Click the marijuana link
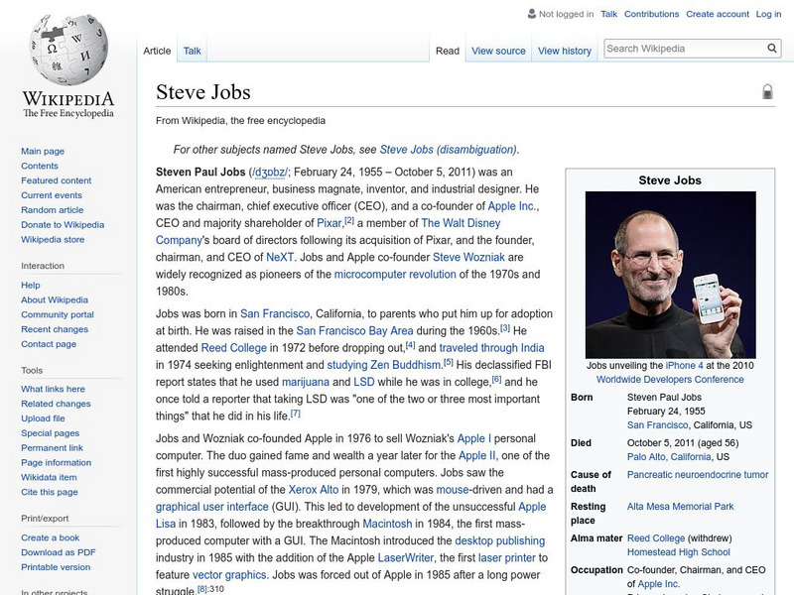This screenshot has width=794, height=595. click(x=306, y=382)
